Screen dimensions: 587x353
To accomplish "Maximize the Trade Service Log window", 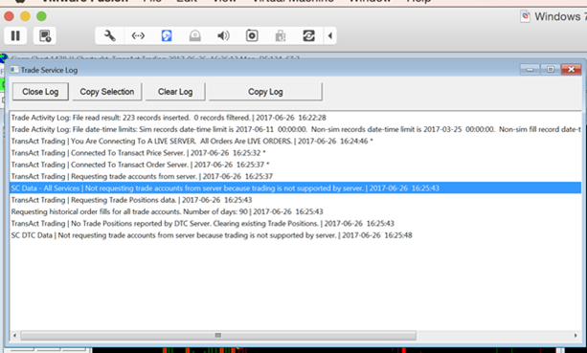I will tap(551, 69).
